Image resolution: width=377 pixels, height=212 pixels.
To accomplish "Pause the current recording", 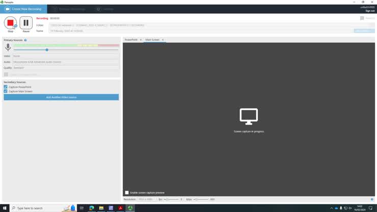I will [x=26, y=23].
